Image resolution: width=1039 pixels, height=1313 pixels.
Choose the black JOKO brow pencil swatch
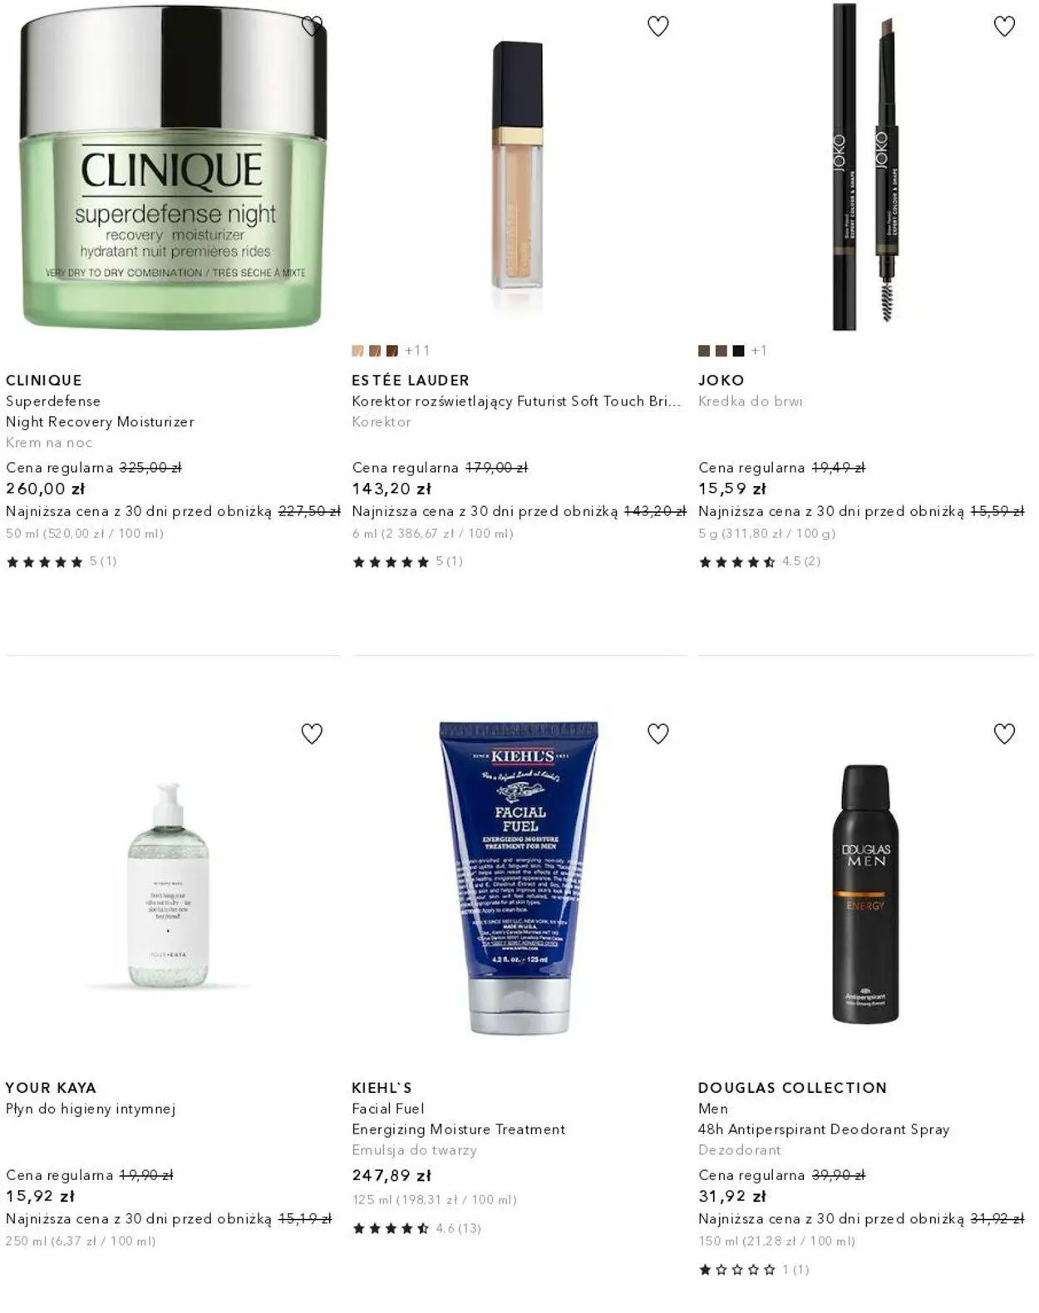(x=738, y=351)
